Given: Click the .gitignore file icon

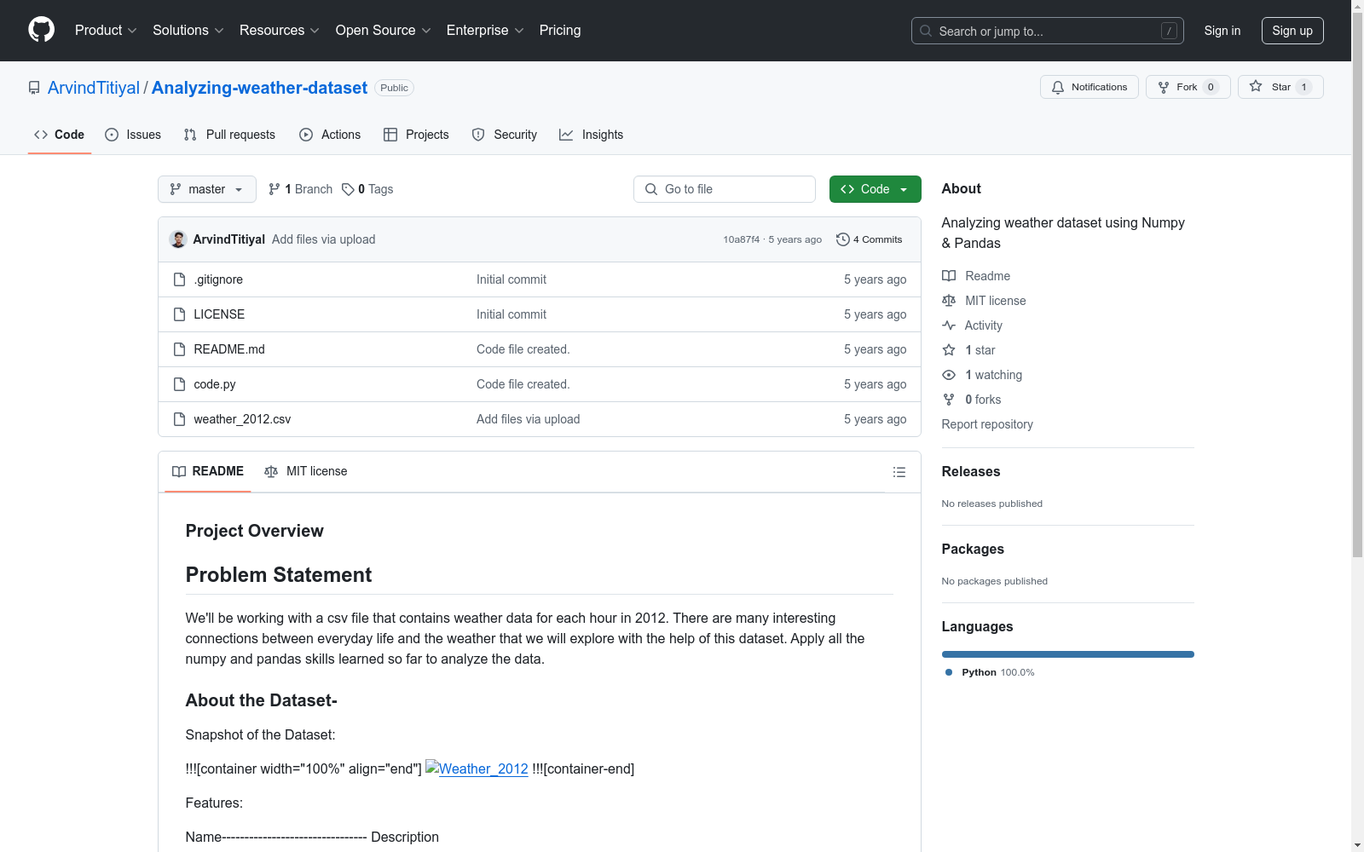Looking at the screenshot, I should (x=179, y=279).
